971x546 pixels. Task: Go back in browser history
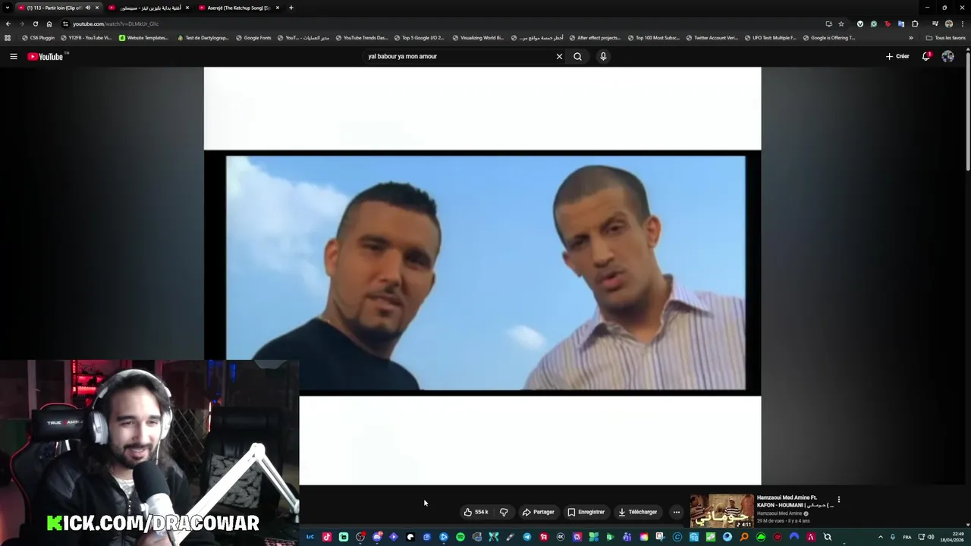[8, 24]
